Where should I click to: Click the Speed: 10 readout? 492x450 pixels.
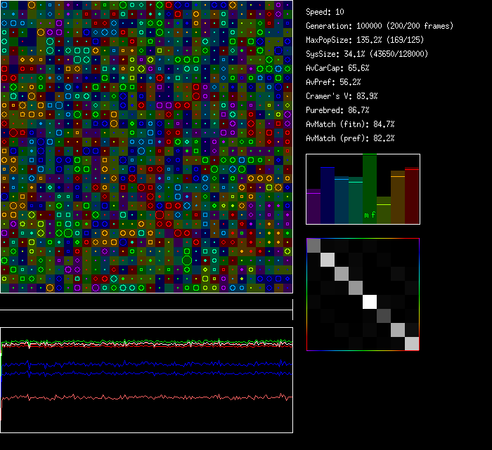(x=325, y=12)
